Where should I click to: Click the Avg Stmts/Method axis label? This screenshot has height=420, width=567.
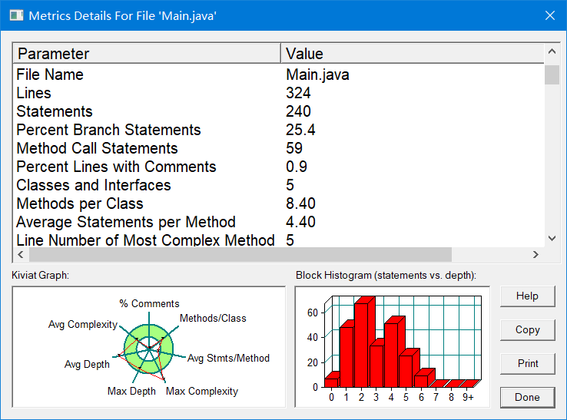click(x=228, y=359)
